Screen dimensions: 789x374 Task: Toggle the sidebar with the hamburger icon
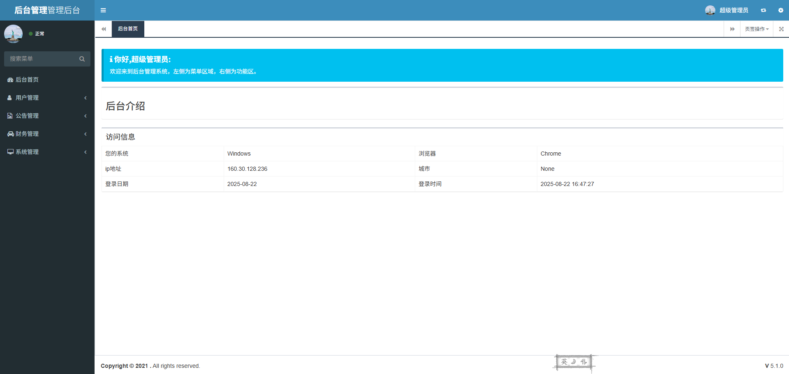tap(103, 10)
